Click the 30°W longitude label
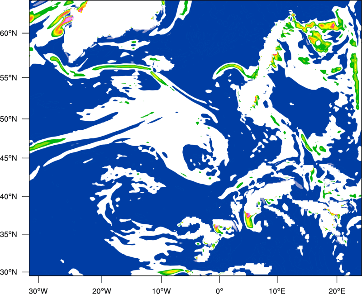The height and width of the screenshot is (294, 362). 38,291
